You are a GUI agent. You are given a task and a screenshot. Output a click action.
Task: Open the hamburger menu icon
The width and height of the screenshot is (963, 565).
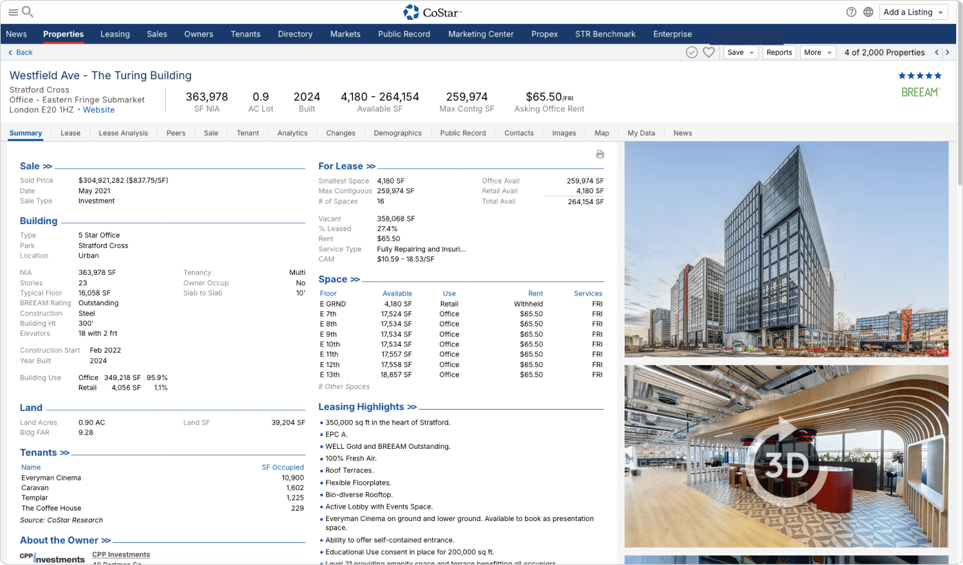pyautogui.click(x=13, y=12)
